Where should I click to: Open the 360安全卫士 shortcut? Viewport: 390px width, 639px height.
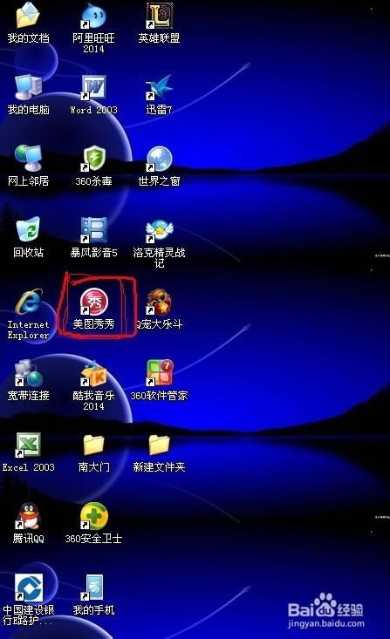93,516
